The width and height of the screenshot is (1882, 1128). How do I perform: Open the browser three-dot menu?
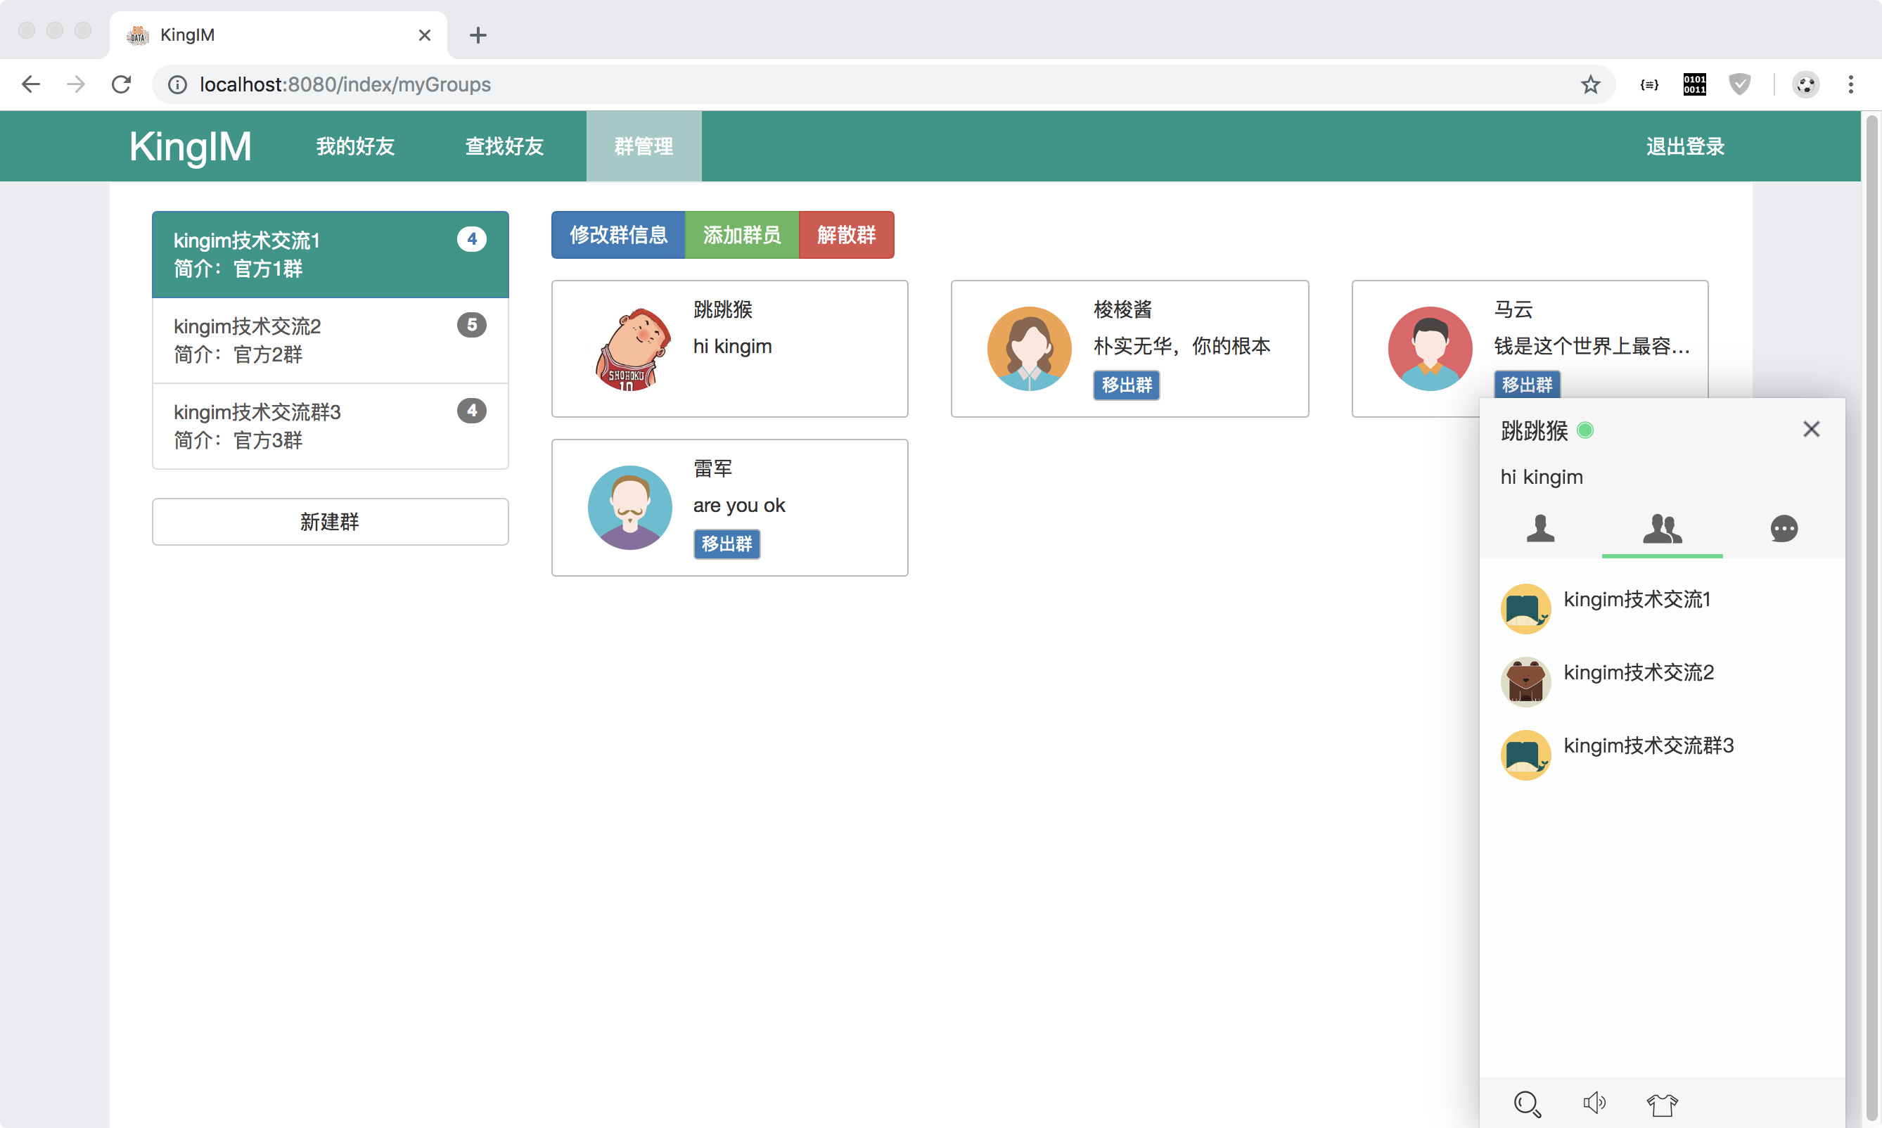pos(1850,84)
